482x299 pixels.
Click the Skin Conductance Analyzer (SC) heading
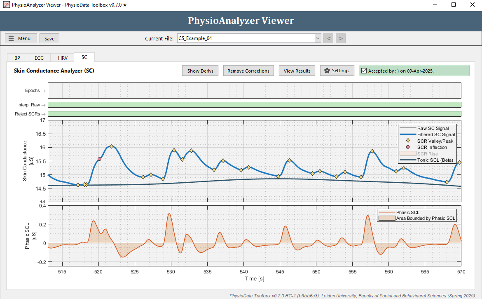pos(54,71)
